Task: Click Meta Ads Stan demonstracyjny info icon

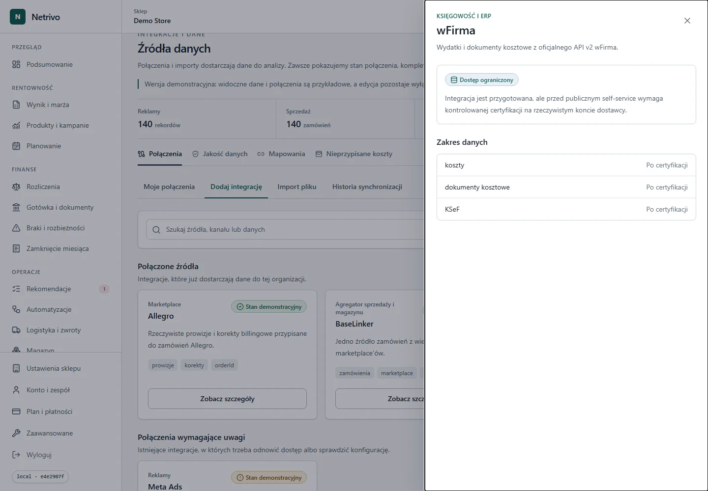Action: click(240, 477)
